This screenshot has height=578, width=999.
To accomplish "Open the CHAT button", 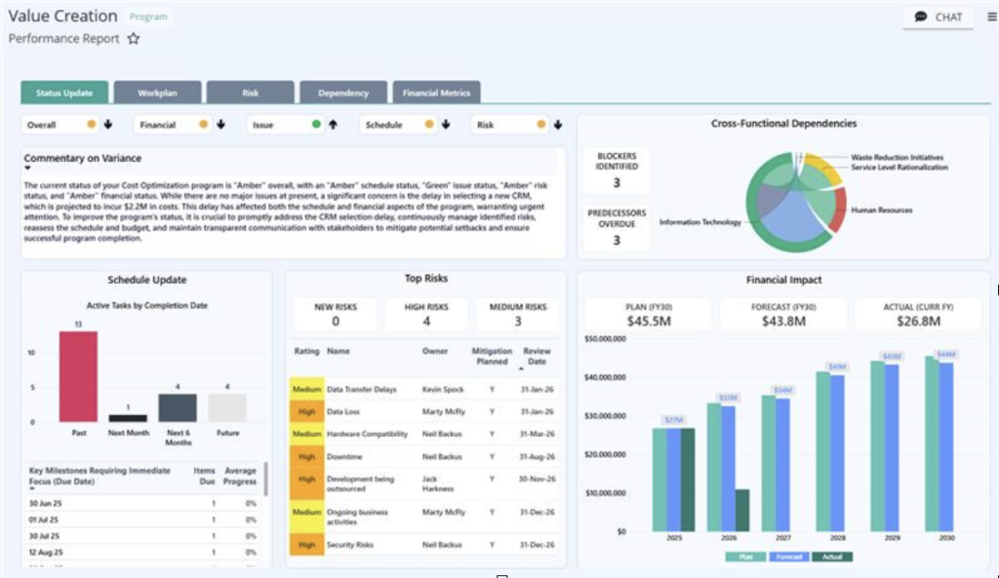I will [938, 18].
